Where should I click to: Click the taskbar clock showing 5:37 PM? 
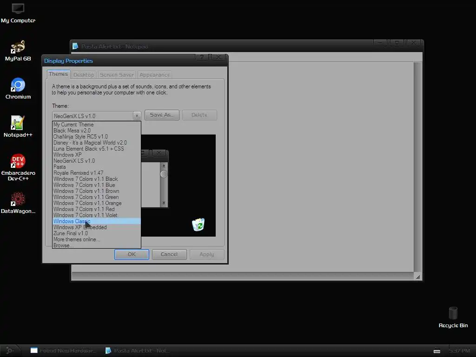coord(459,351)
